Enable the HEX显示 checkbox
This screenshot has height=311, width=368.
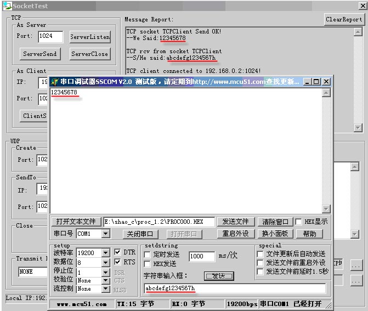(298, 222)
